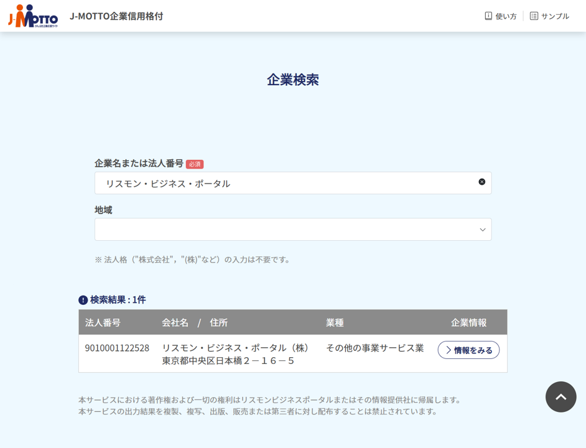Click the 情報をみる button

(468, 350)
